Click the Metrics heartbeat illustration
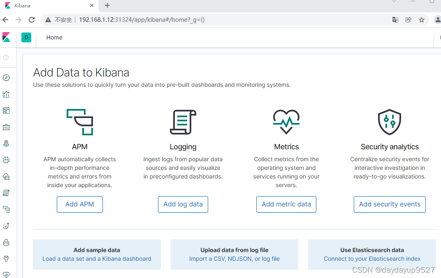The height and width of the screenshot is (278, 441). (286, 122)
